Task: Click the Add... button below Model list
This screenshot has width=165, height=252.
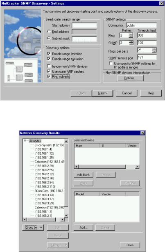Action: click(84, 227)
